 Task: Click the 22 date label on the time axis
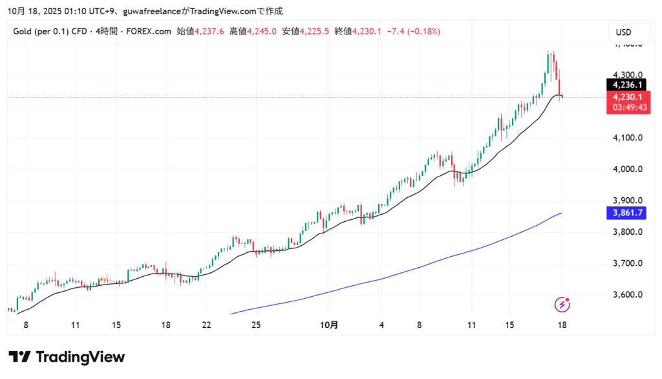point(206,325)
